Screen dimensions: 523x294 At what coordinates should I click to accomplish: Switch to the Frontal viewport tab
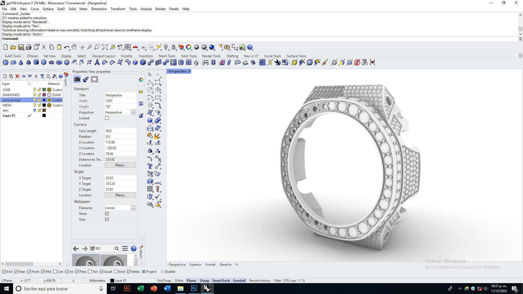[210, 265]
